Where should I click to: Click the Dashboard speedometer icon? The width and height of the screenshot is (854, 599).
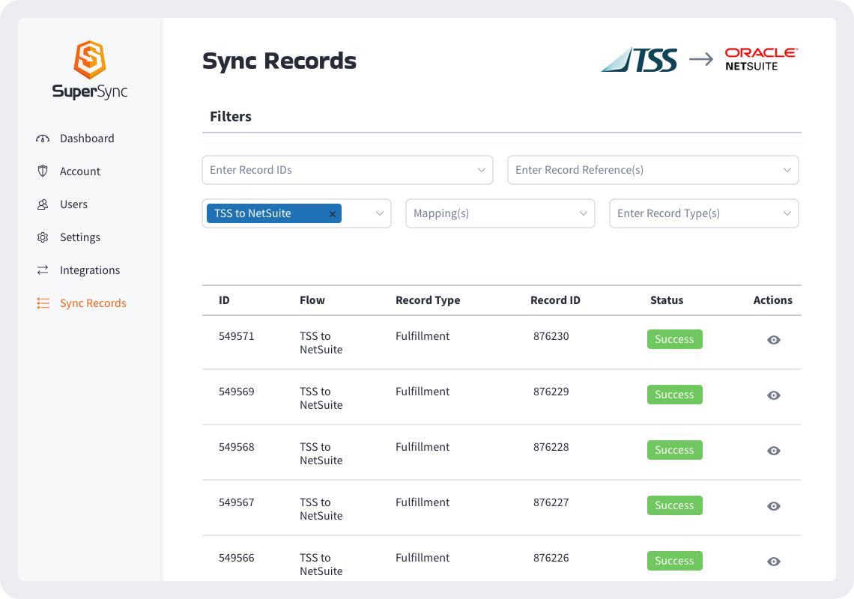pos(43,138)
